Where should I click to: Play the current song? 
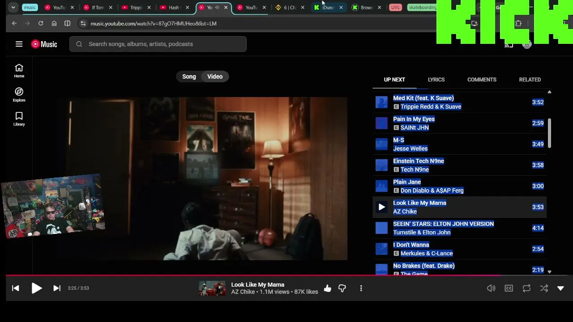point(37,288)
